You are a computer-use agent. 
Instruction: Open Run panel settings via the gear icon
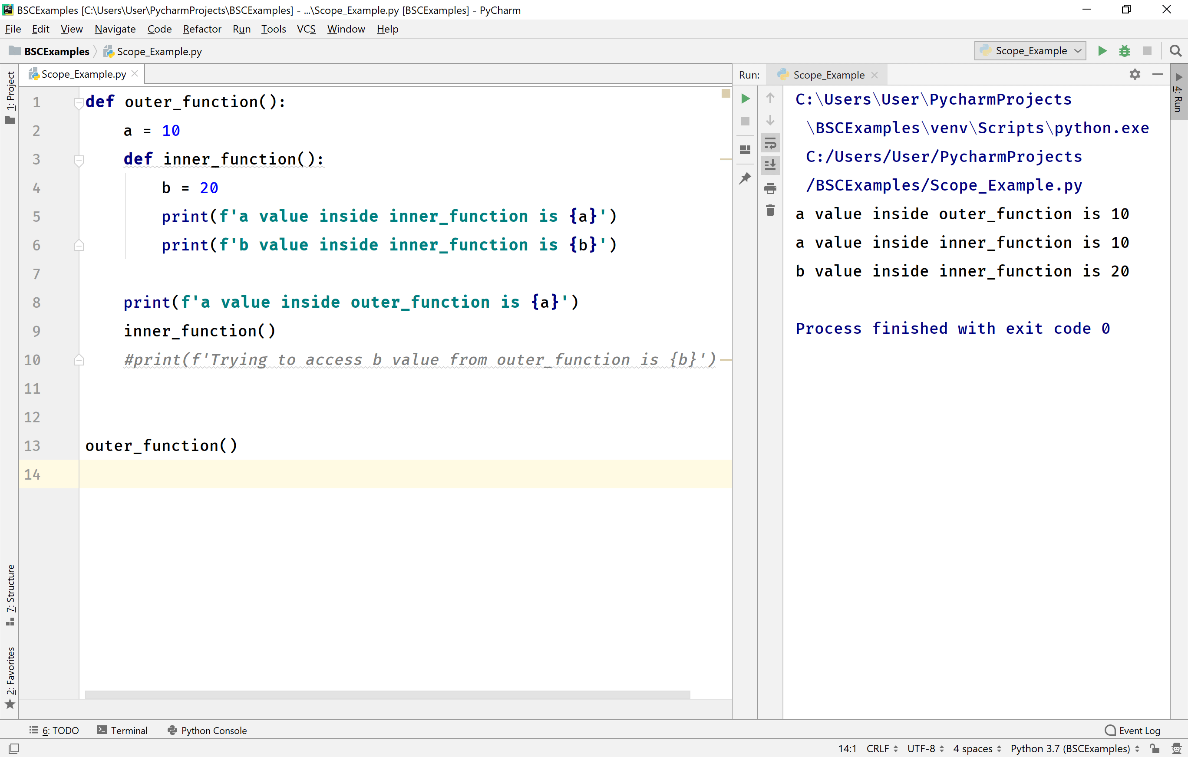[x=1135, y=75]
